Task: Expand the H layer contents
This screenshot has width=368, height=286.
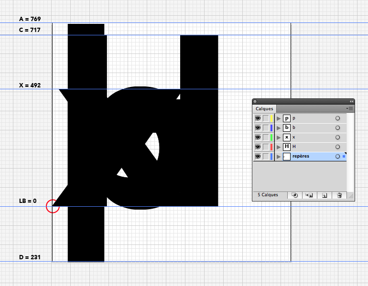Action: tap(279, 147)
